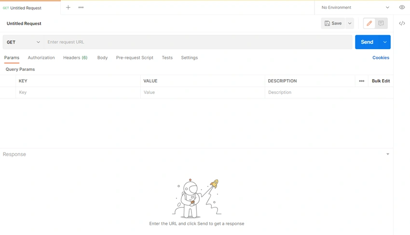Image resolution: width=410 pixels, height=235 pixels.
Task: Click the environment quick look eye icon
Action: (x=402, y=7)
